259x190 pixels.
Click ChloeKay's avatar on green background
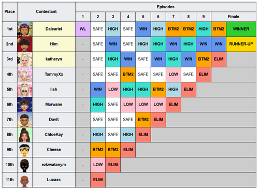25,135
